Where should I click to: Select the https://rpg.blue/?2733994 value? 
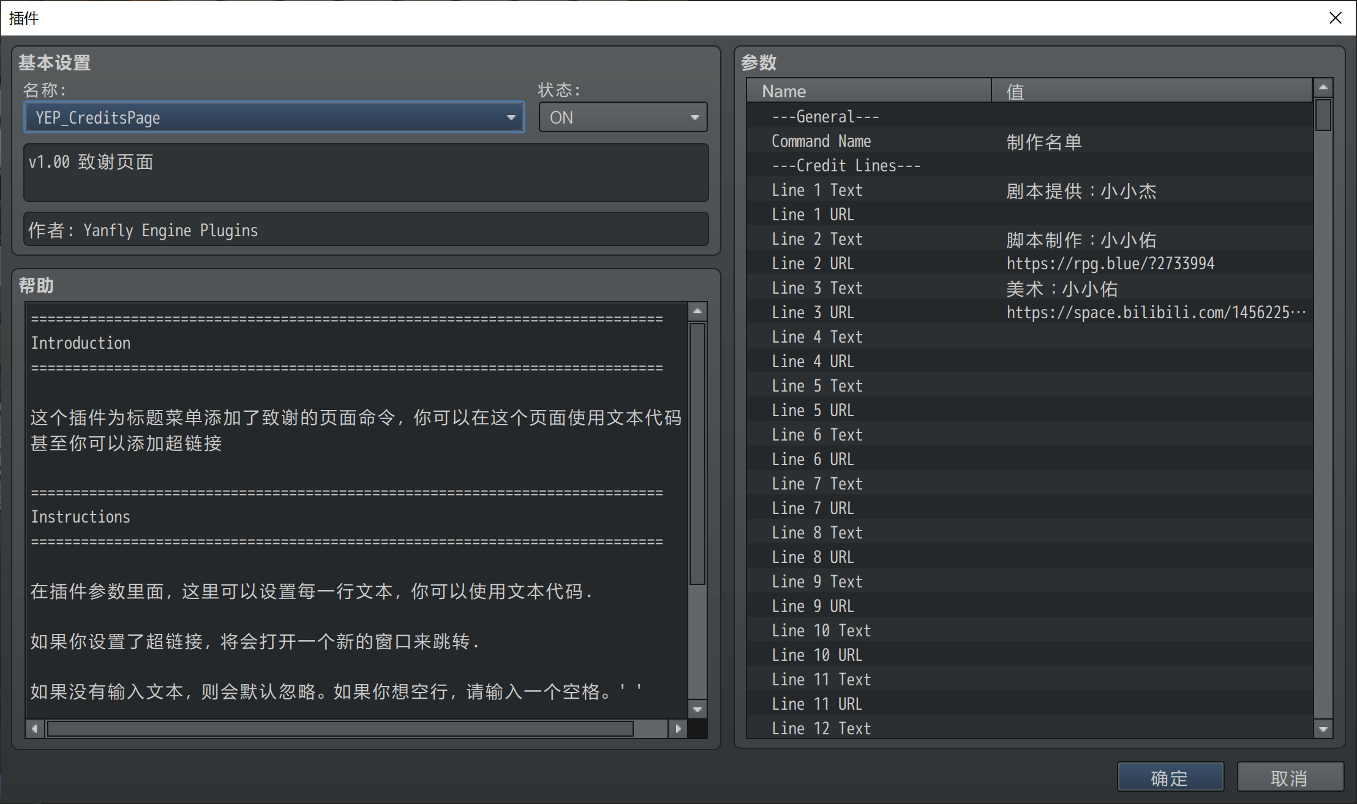(1110, 264)
